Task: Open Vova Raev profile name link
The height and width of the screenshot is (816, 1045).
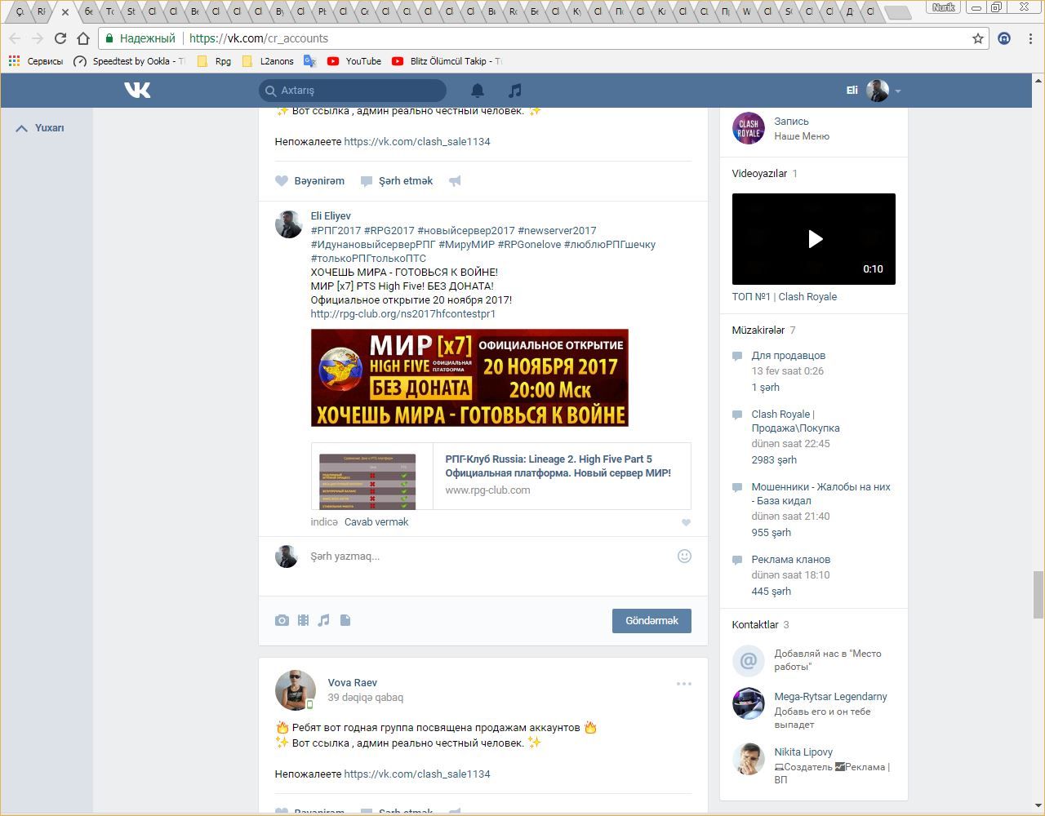Action: click(353, 683)
